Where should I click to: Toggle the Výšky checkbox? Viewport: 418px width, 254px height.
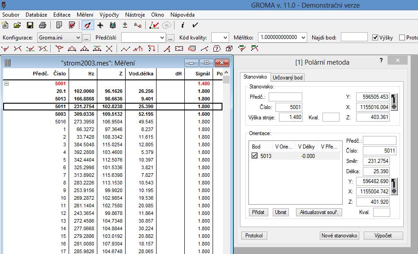(375, 38)
